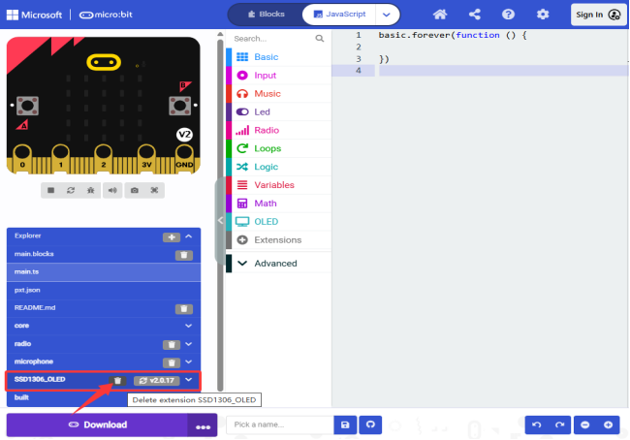
Task: Delete the radio extension trash icon
Action: point(172,345)
